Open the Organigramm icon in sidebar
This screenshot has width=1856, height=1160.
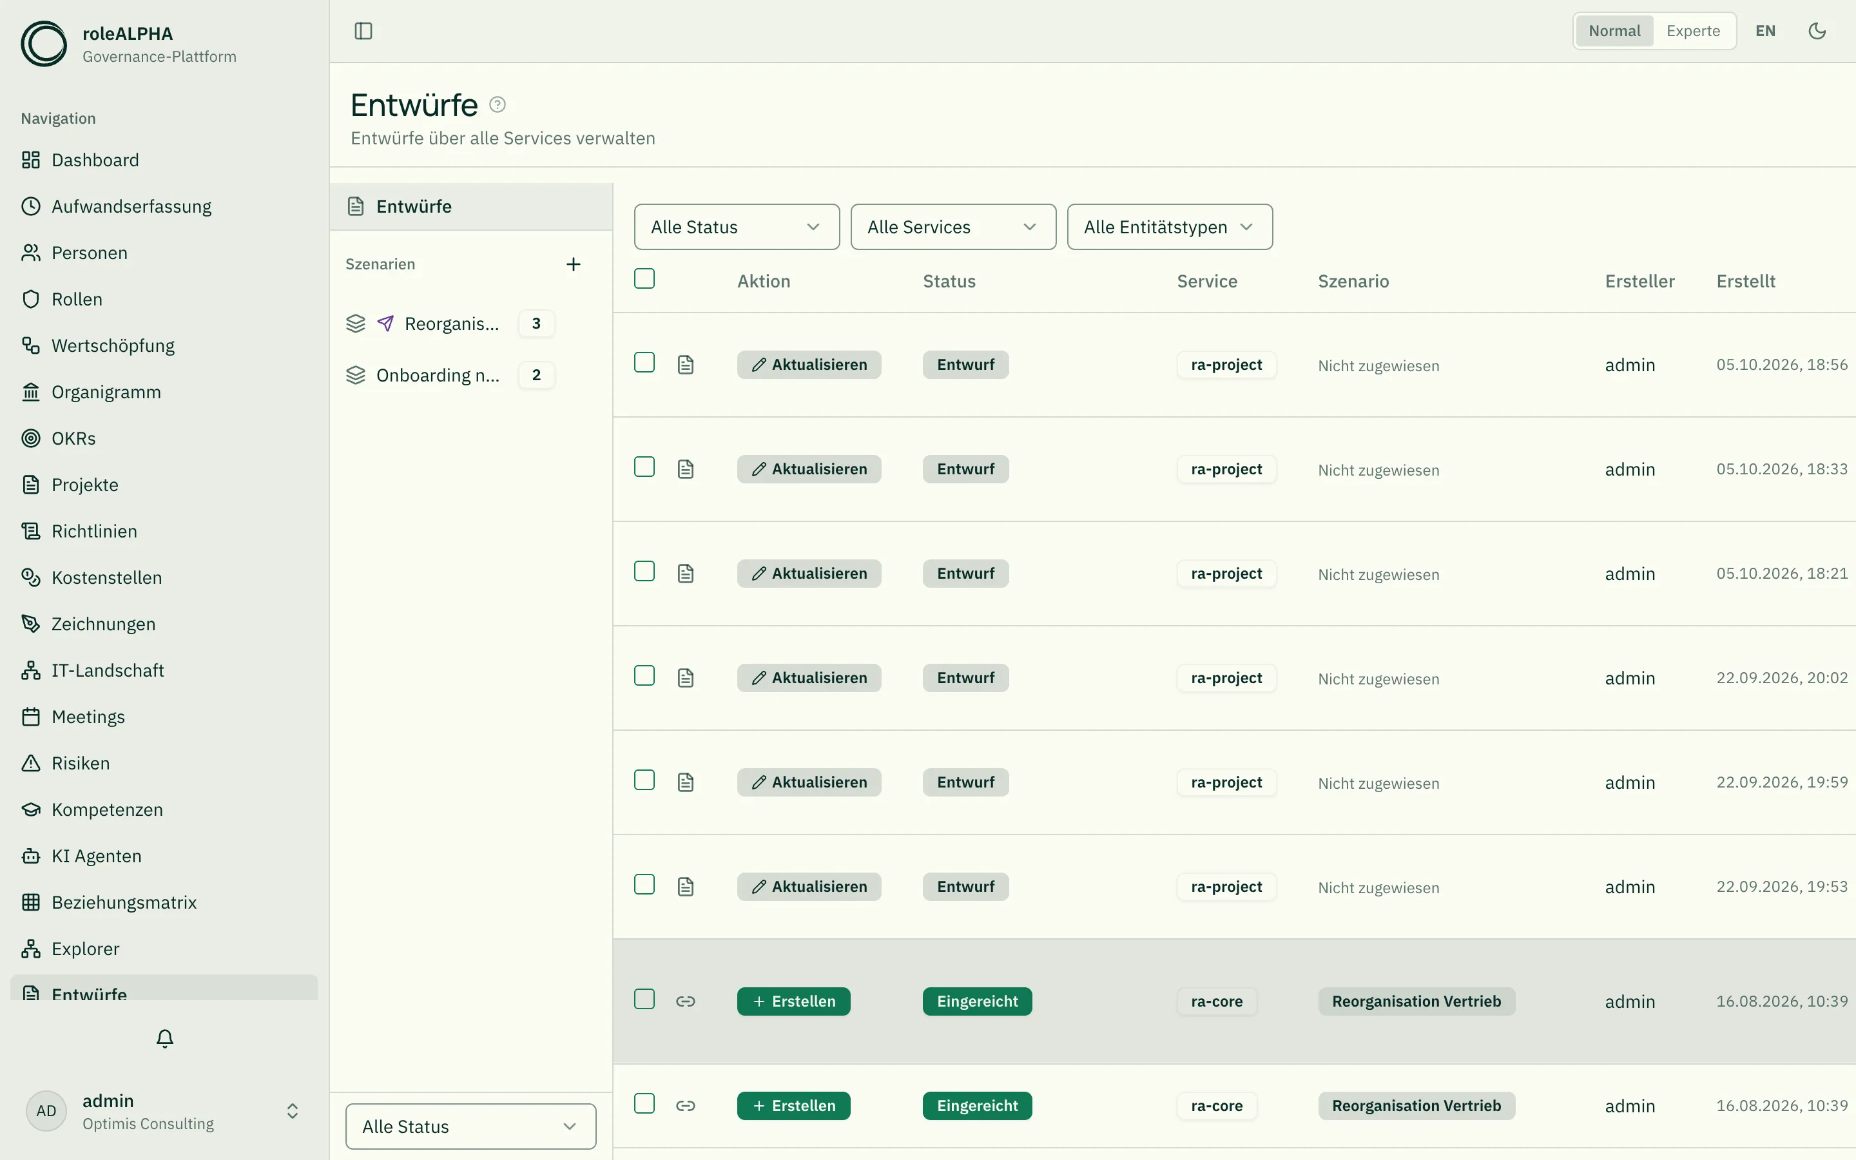click(x=31, y=392)
